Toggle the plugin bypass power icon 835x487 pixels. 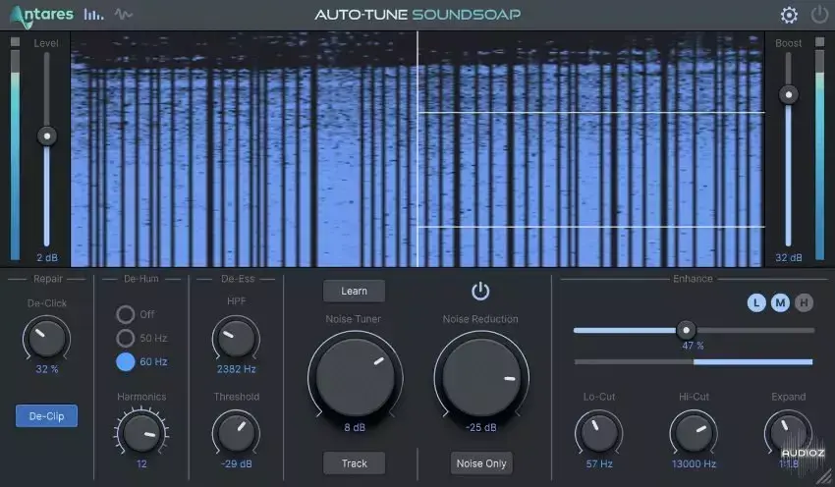[x=819, y=15]
